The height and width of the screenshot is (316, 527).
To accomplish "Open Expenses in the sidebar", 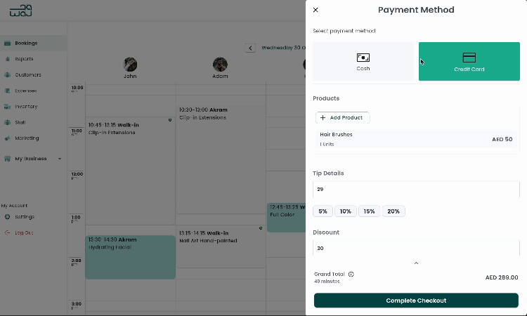I will pos(33,91).
